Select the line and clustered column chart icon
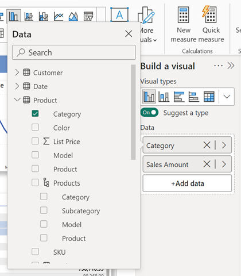The image size is (241, 276). [x=44, y=16]
